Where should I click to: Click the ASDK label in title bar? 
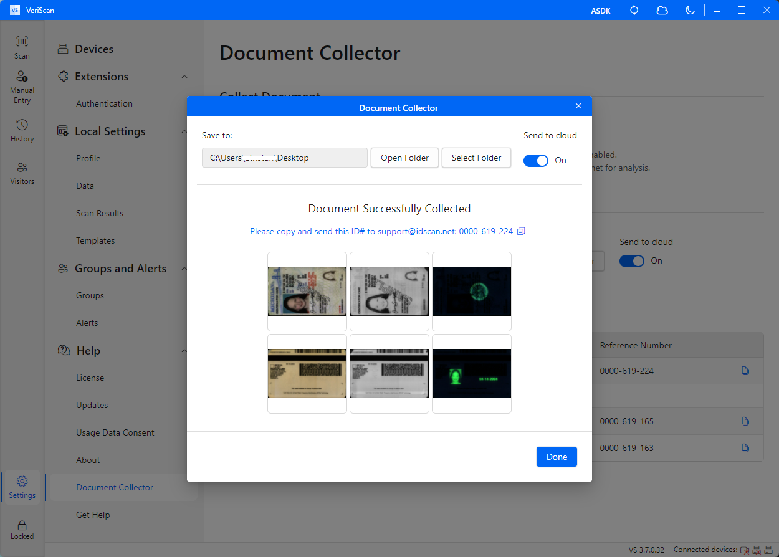tap(601, 10)
